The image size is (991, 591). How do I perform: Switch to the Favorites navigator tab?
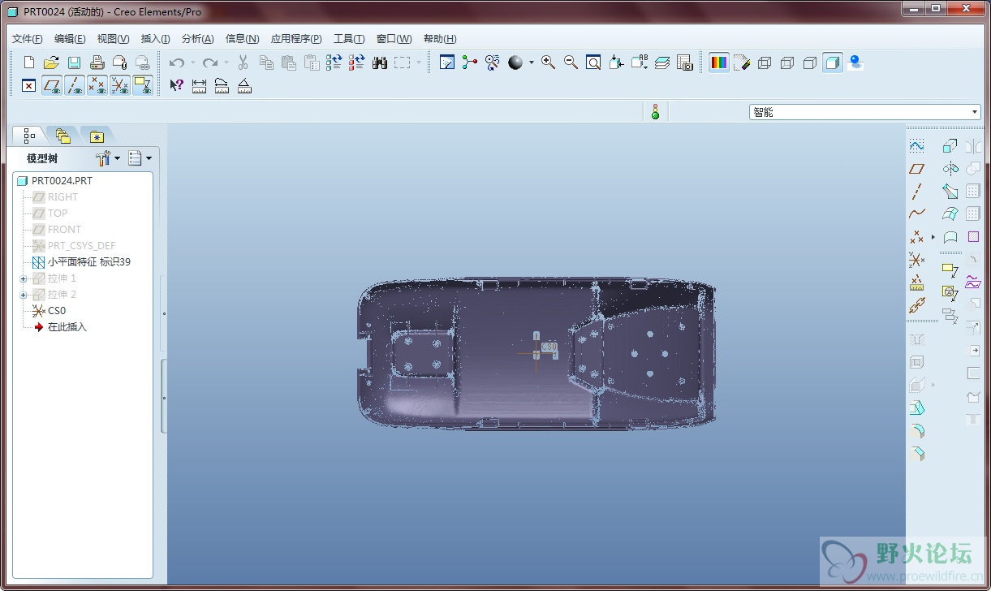coord(97,136)
